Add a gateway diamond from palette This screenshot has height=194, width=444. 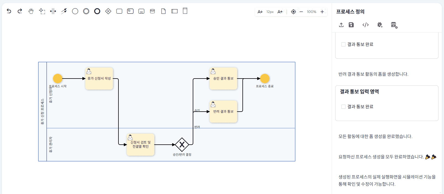coord(108,11)
